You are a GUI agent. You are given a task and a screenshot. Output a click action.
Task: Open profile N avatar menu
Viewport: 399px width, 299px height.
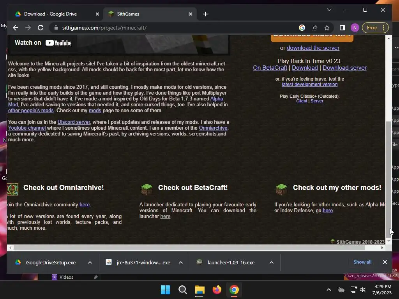pos(355,28)
